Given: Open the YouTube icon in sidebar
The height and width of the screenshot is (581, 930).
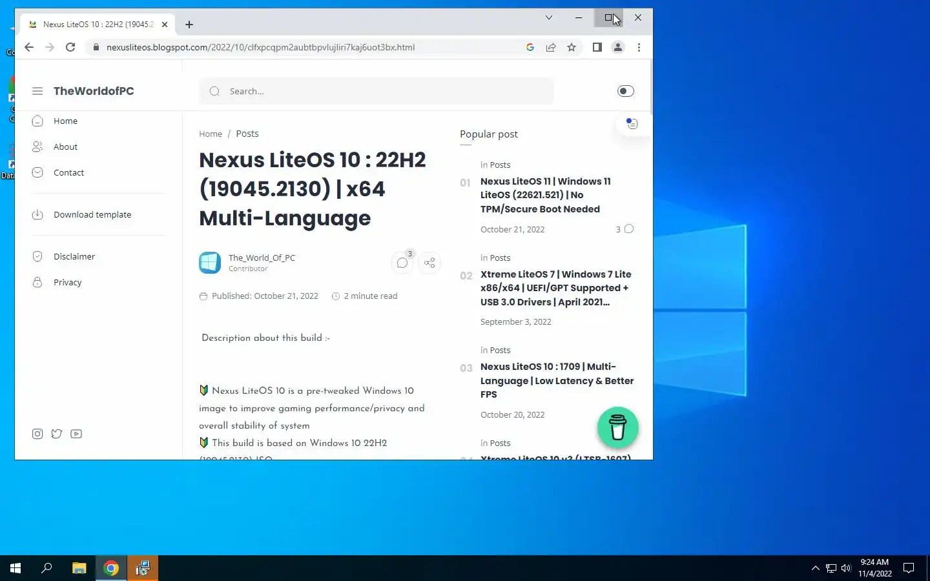Looking at the screenshot, I should (76, 434).
